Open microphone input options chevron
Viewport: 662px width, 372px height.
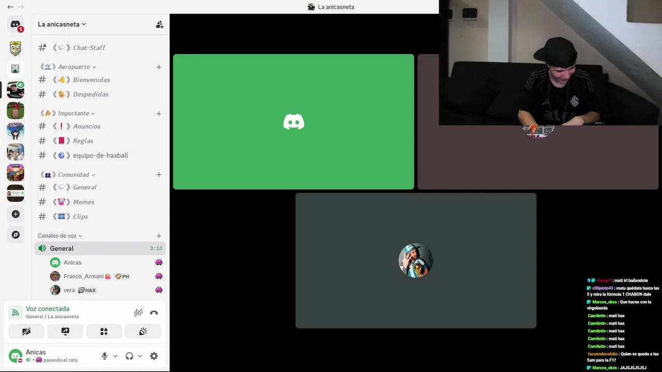click(115, 356)
